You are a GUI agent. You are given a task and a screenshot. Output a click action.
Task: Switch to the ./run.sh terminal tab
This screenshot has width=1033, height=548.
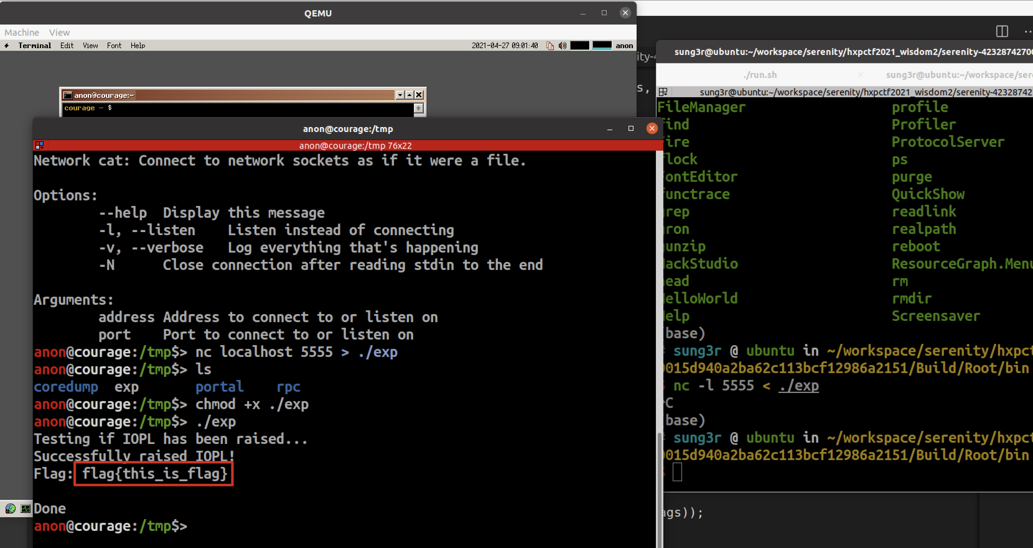[x=760, y=75]
